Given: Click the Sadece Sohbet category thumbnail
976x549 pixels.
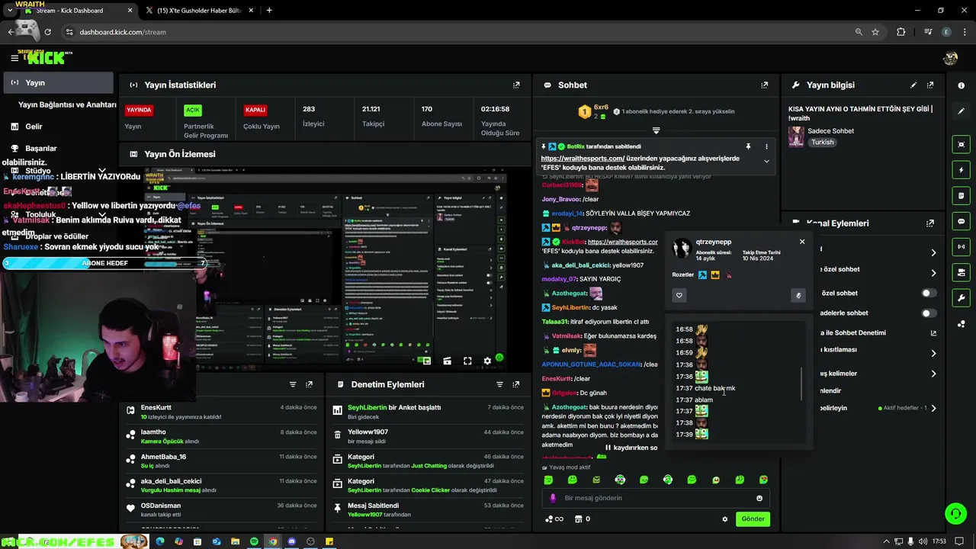Looking at the screenshot, I should point(796,136).
